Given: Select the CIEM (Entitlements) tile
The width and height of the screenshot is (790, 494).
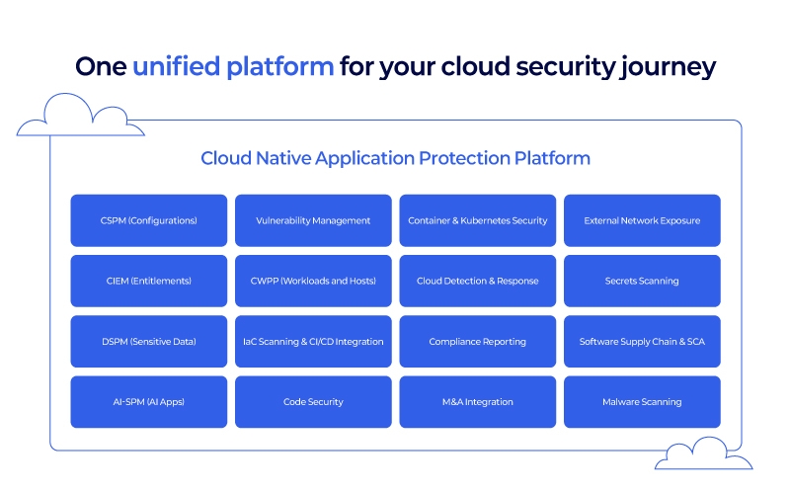Looking at the screenshot, I should [149, 281].
